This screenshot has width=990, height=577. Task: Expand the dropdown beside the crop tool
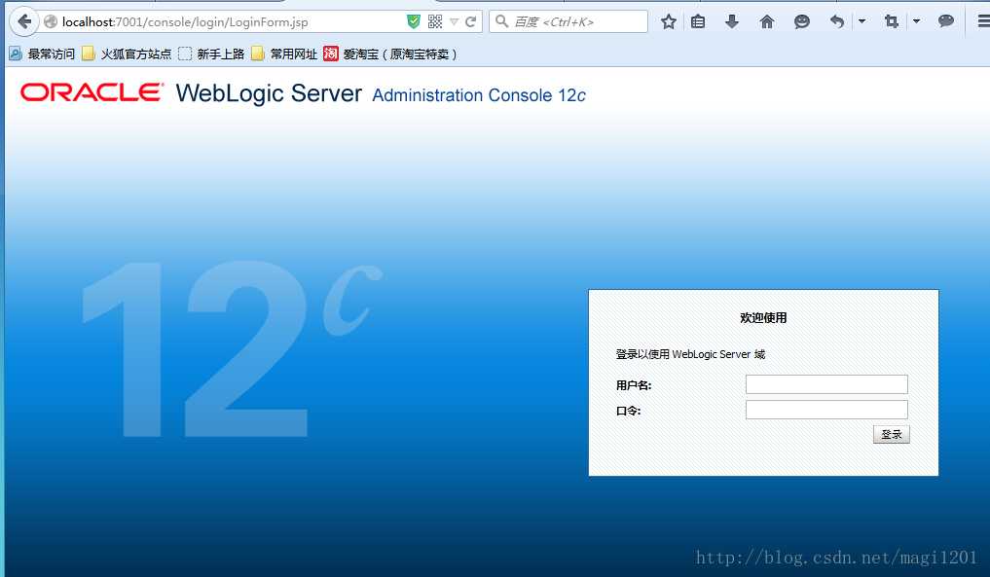(916, 21)
